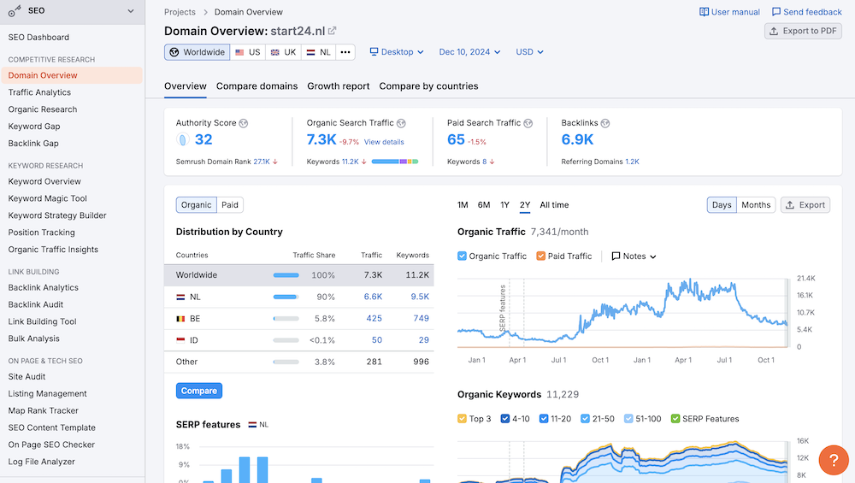Click the globe icon next to Authority Score
Image resolution: width=855 pixels, height=483 pixels.
(x=244, y=123)
